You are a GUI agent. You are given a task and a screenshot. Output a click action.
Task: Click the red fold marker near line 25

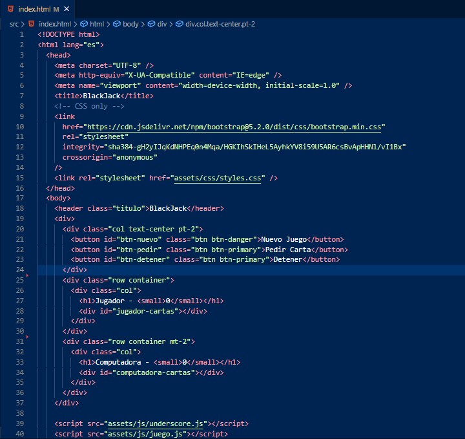tap(27, 275)
